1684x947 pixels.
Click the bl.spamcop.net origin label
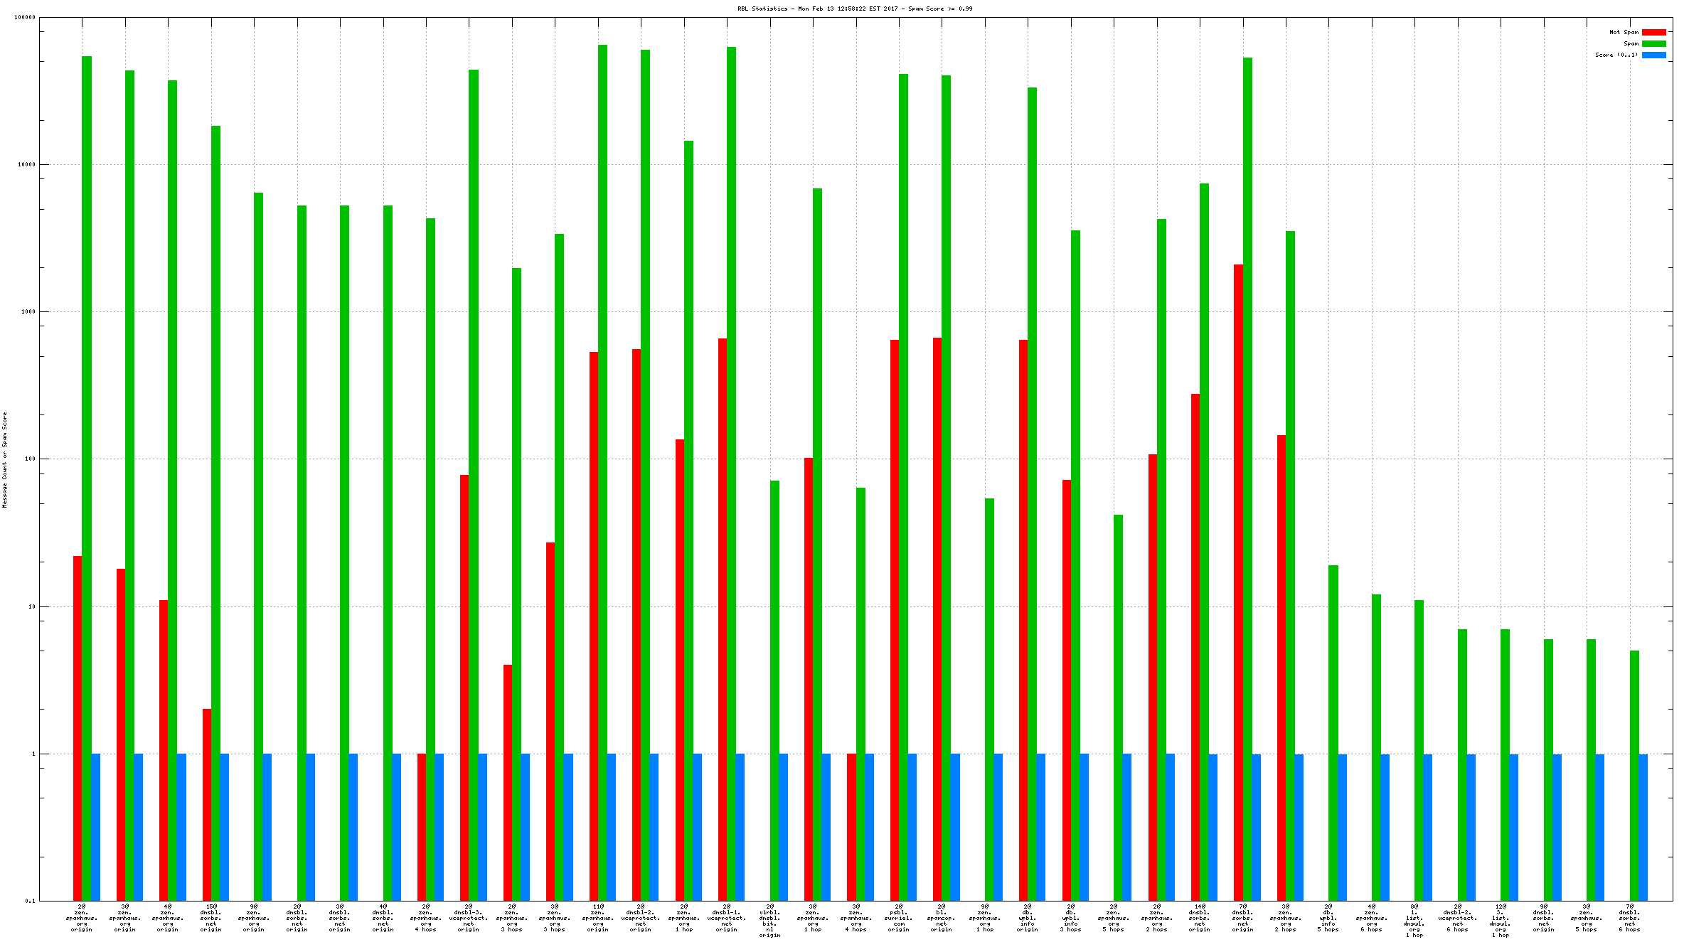(x=942, y=918)
